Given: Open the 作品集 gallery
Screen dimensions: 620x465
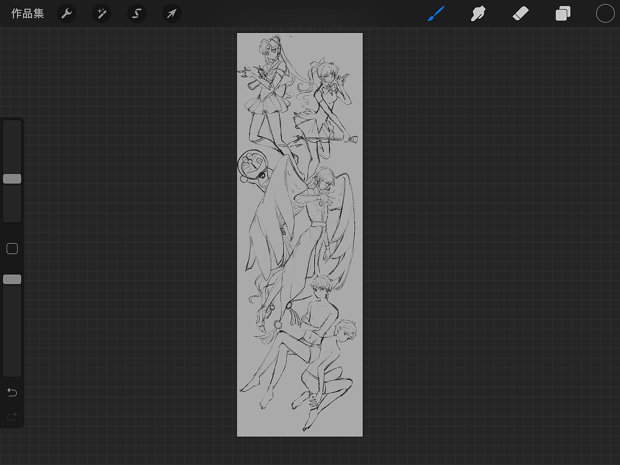Looking at the screenshot, I should click(x=28, y=14).
